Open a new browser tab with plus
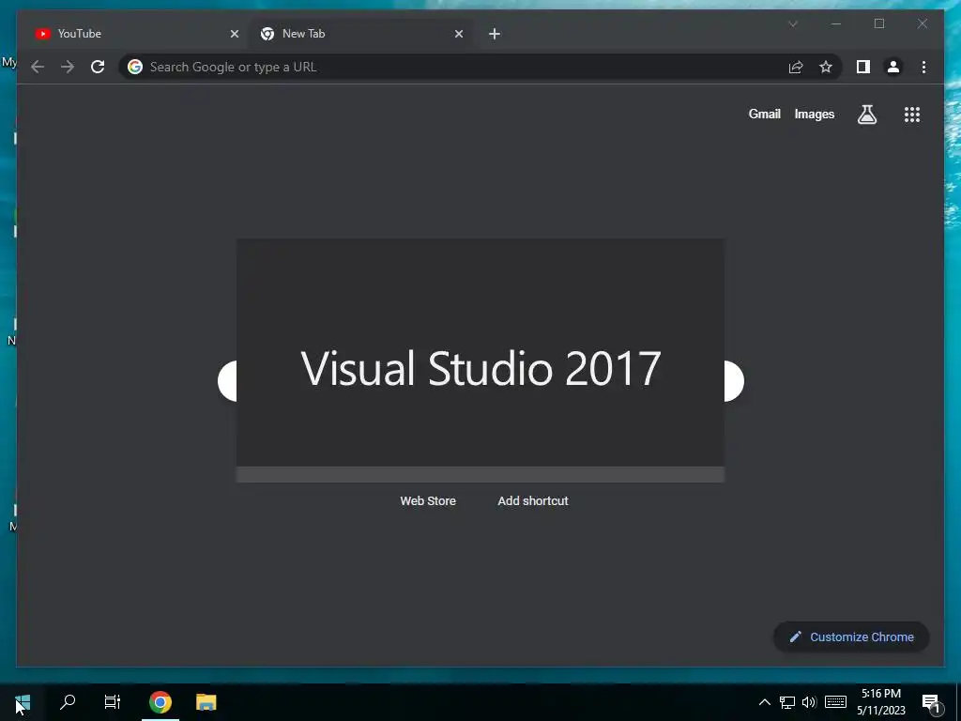This screenshot has height=721, width=961. 495,34
